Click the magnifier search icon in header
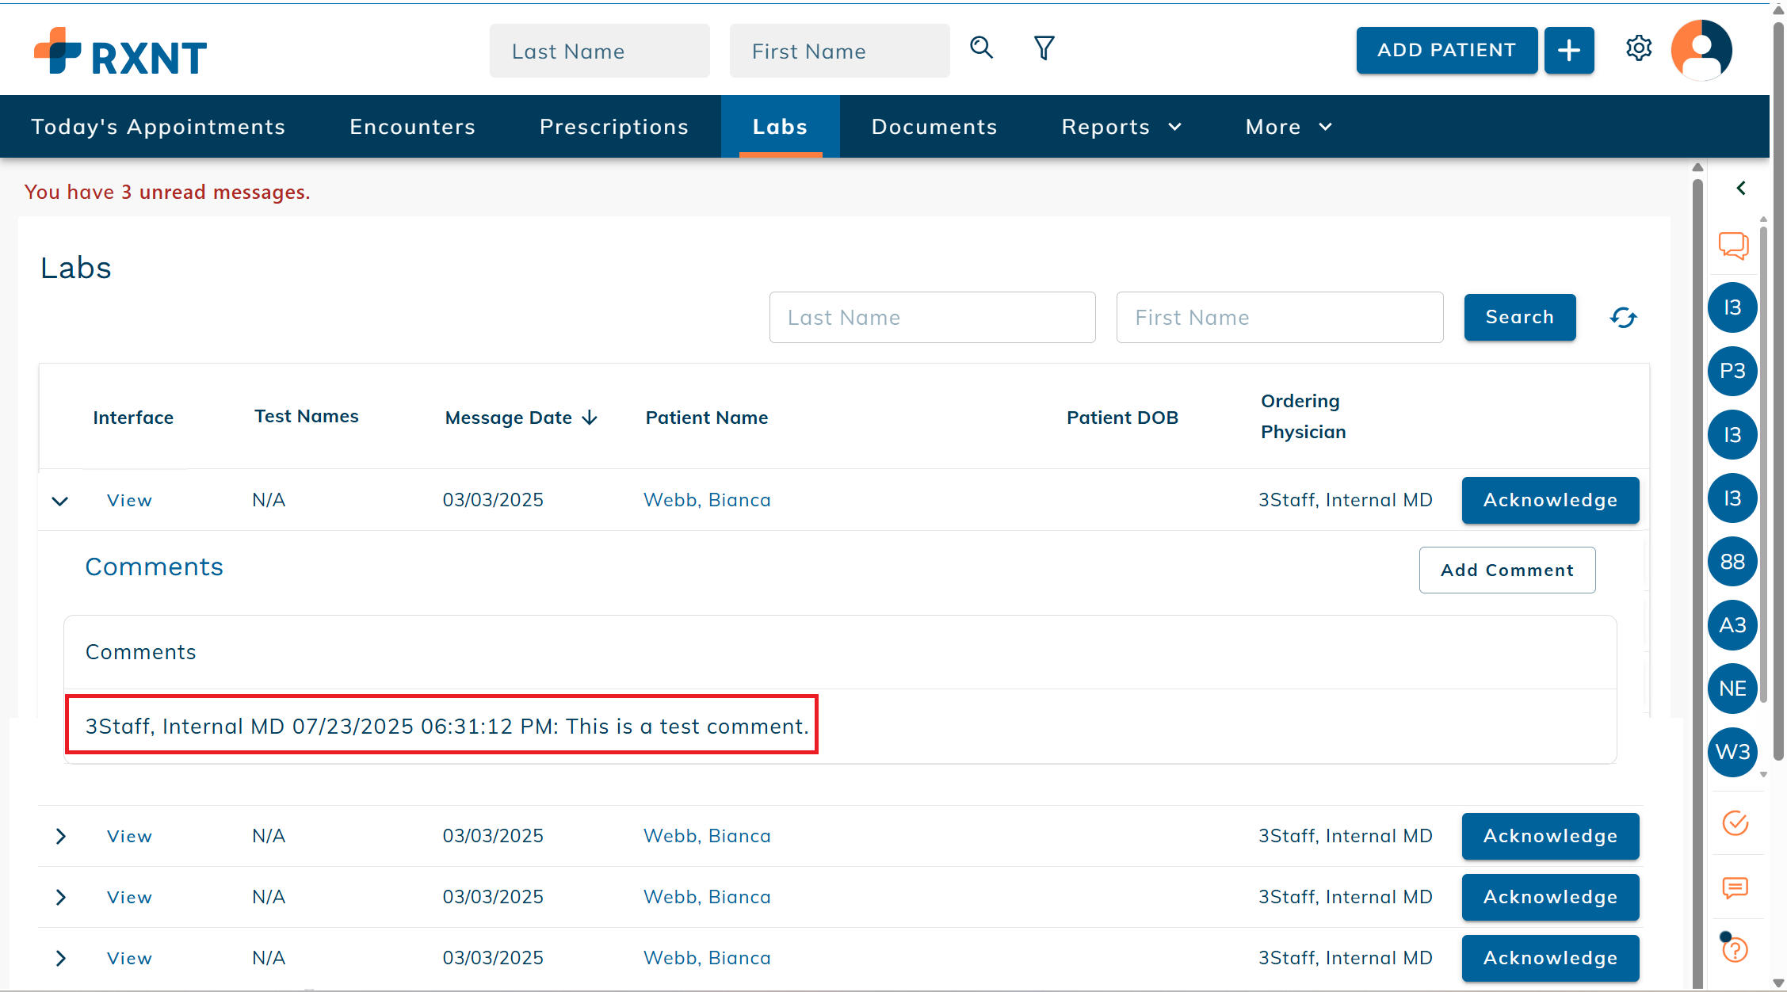 pos(981,48)
